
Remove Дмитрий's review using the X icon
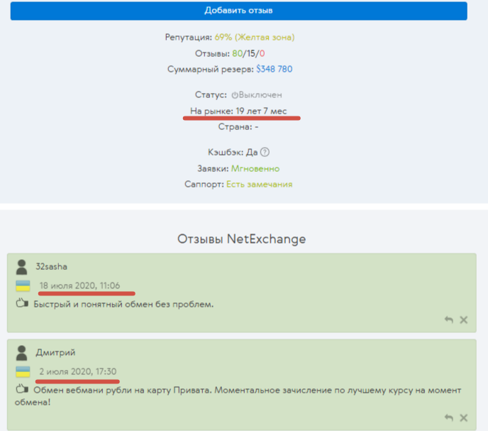click(464, 418)
